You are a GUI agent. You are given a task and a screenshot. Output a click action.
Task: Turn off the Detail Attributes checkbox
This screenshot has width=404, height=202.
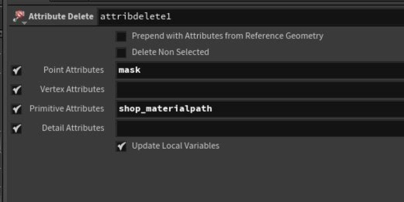[17, 128]
